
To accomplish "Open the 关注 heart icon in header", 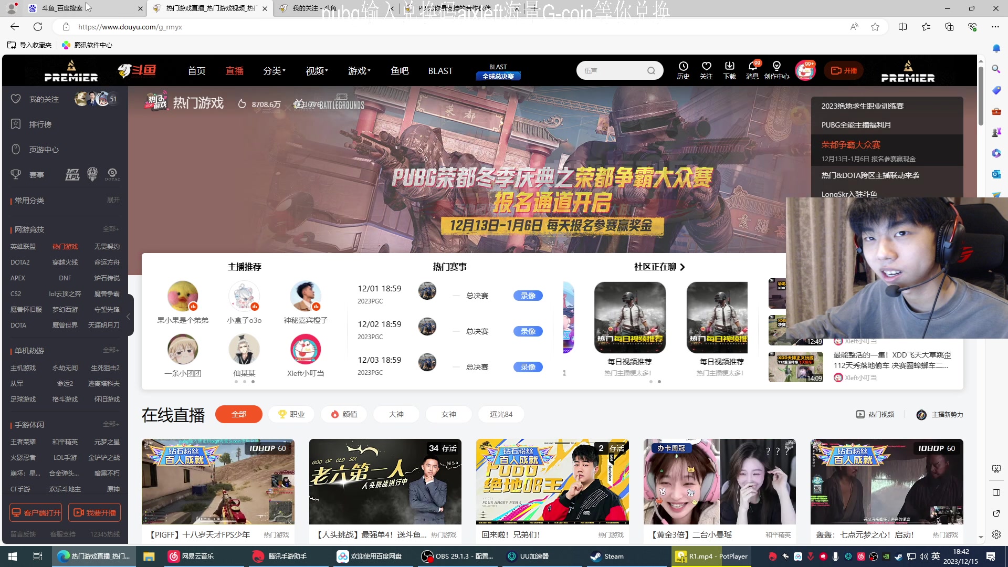I will [x=706, y=70].
